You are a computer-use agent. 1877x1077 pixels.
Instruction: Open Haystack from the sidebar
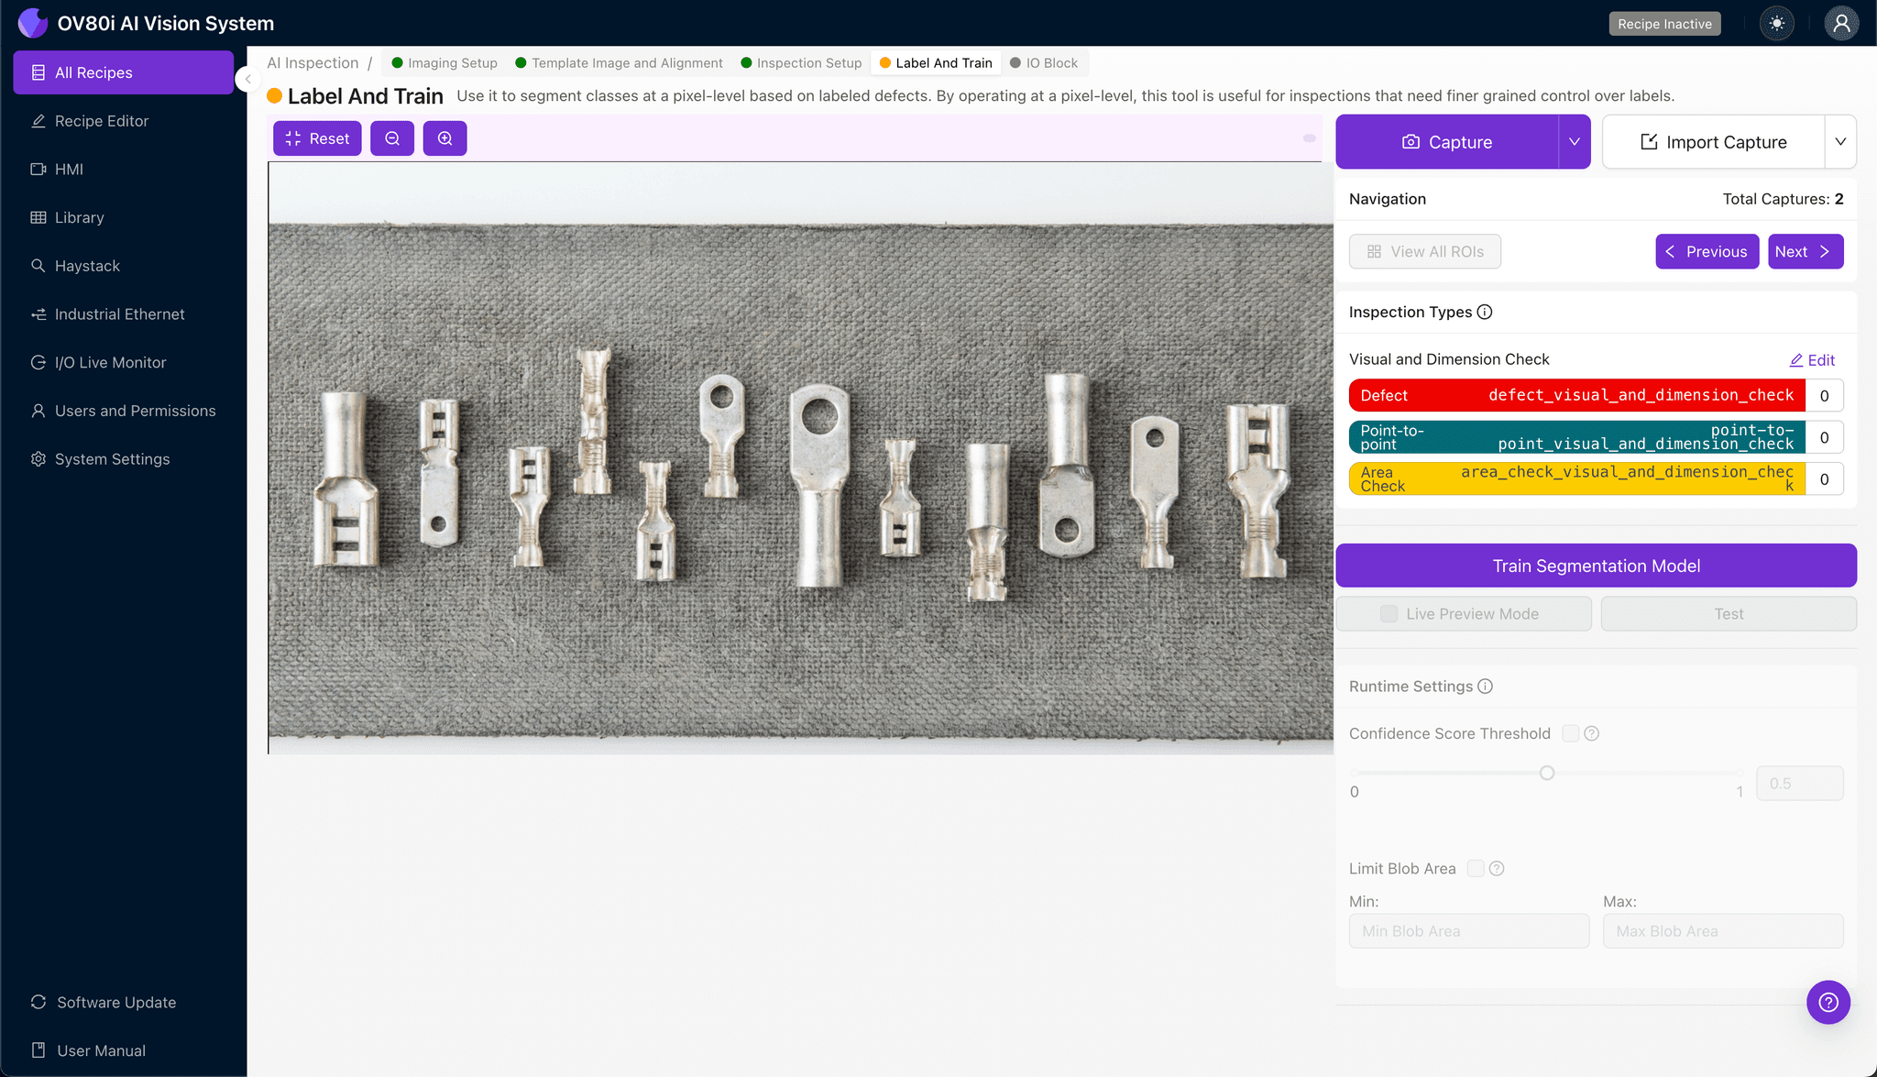coord(87,266)
